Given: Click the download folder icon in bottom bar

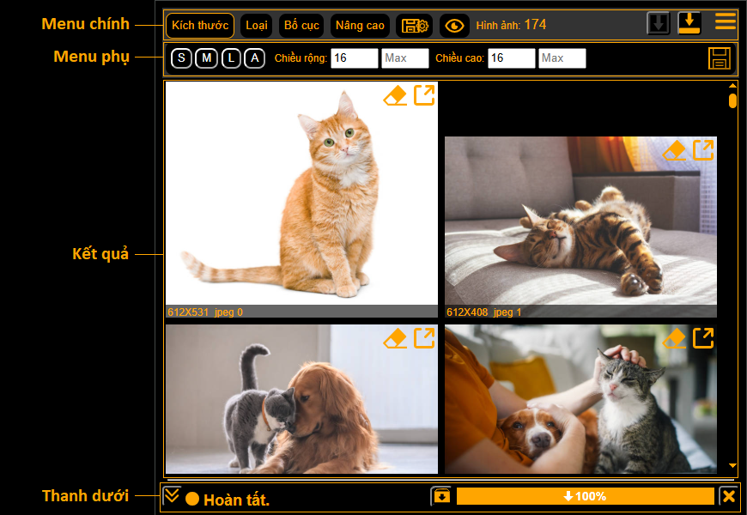Looking at the screenshot, I should click(440, 496).
